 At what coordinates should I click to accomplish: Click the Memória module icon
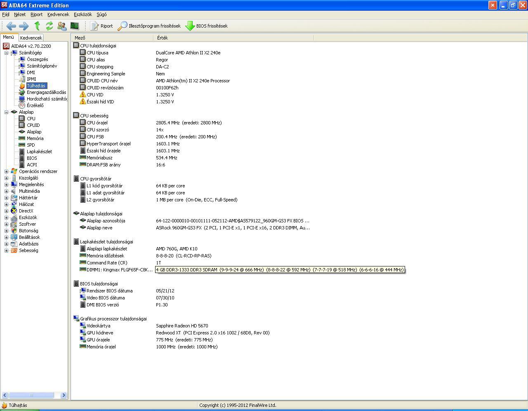pyautogui.click(x=22, y=138)
